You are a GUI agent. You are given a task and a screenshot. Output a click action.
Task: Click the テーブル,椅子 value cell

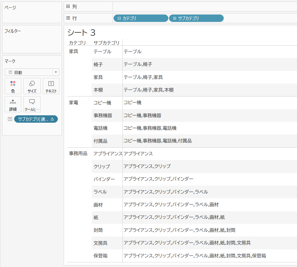coord(138,64)
